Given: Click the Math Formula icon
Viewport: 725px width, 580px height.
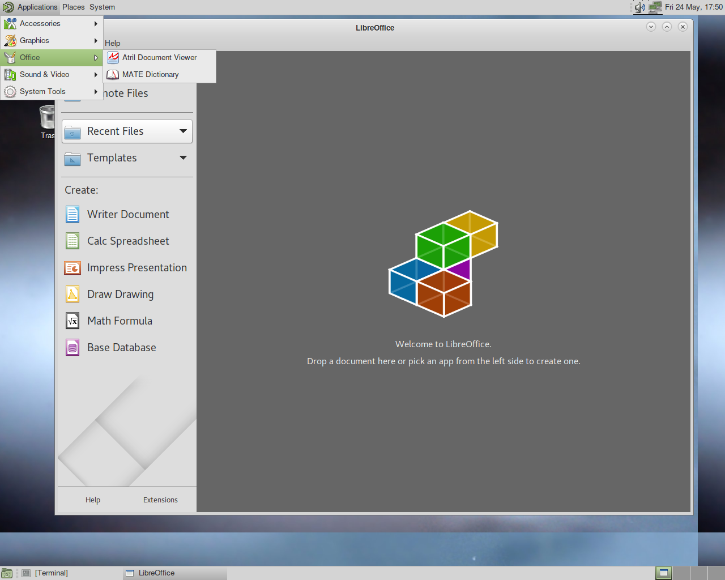Looking at the screenshot, I should pos(72,321).
